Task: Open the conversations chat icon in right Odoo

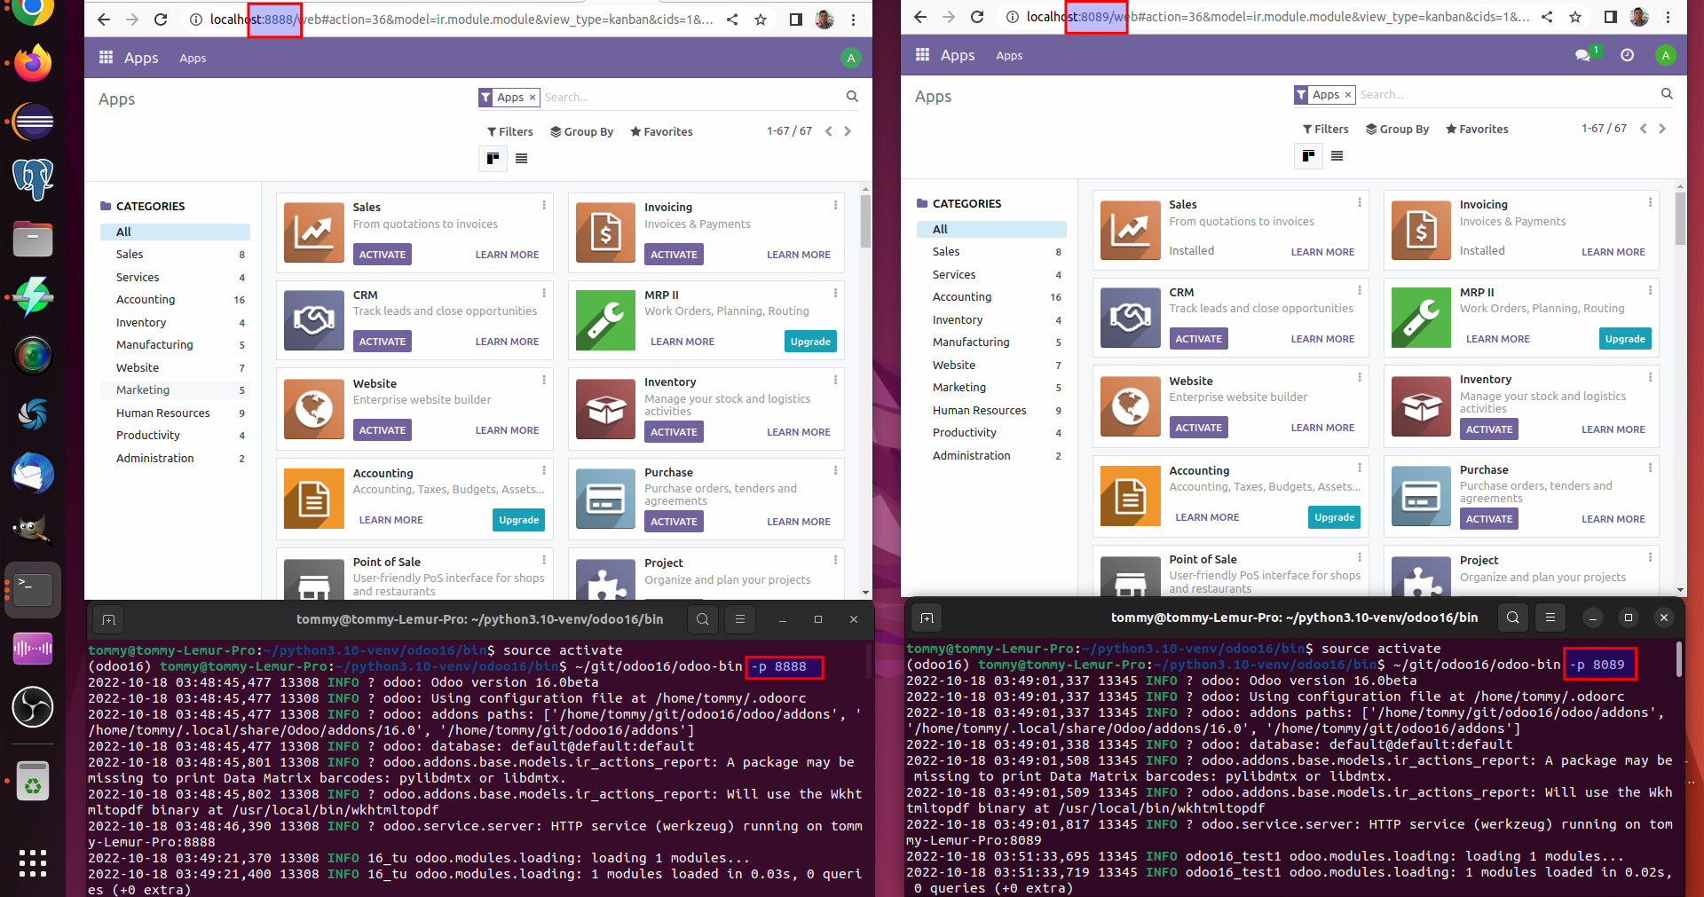Action: (1582, 55)
